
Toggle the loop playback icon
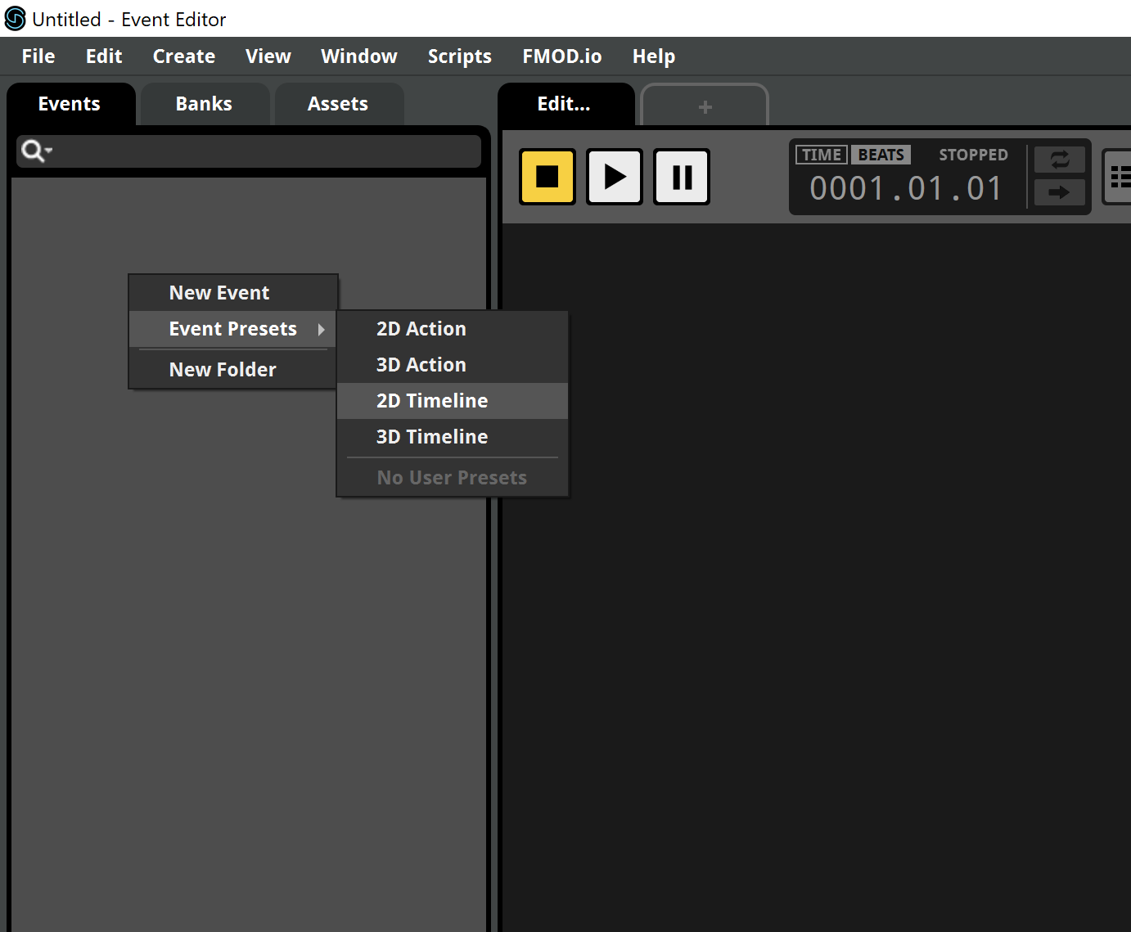click(1060, 160)
